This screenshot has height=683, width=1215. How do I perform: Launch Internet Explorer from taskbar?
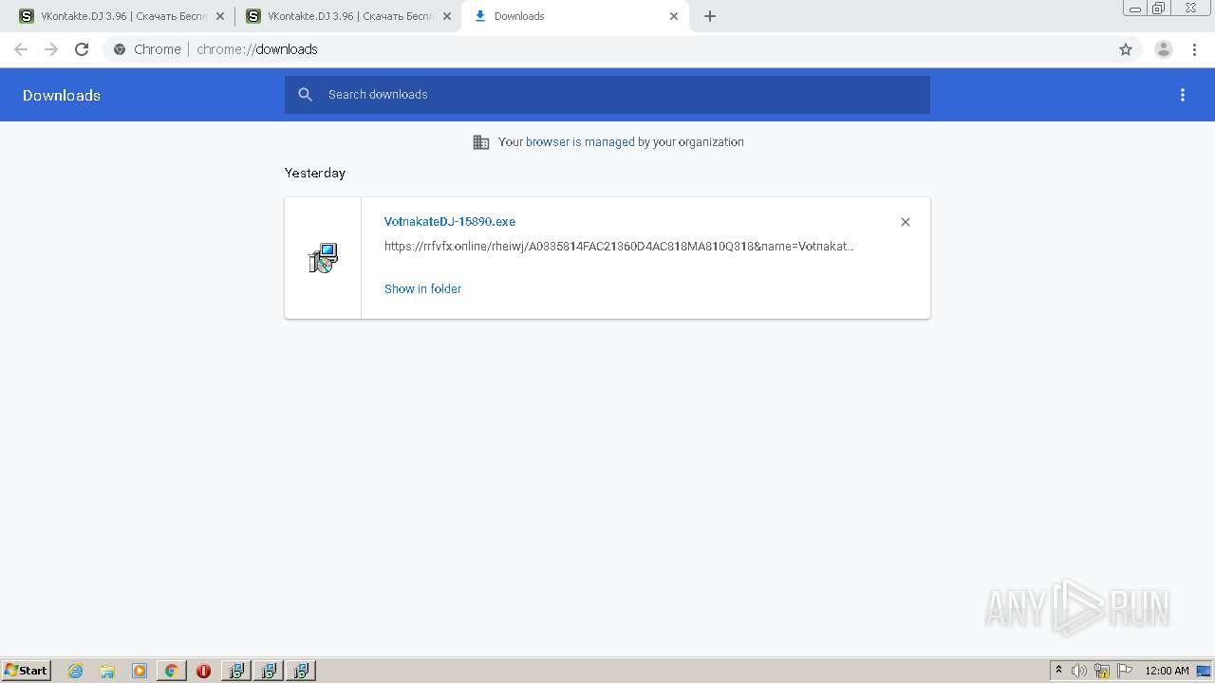click(76, 671)
